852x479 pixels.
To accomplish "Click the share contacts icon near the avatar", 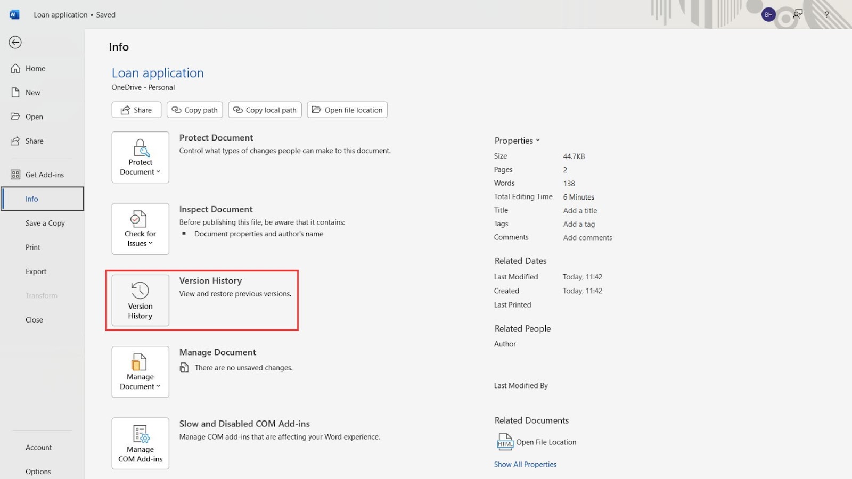I will click(x=797, y=14).
